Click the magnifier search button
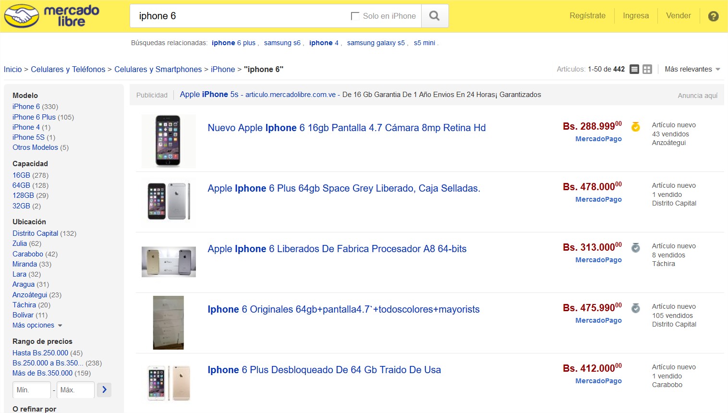The width and height of the screenshot is (728, 413). (x=435, y=16)
